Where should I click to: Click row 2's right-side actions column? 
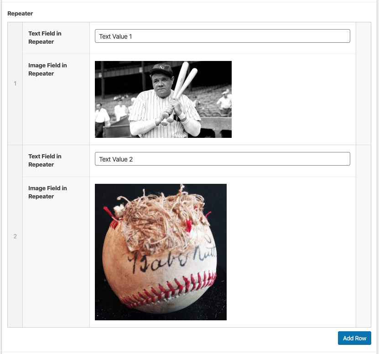coord(363,236)
